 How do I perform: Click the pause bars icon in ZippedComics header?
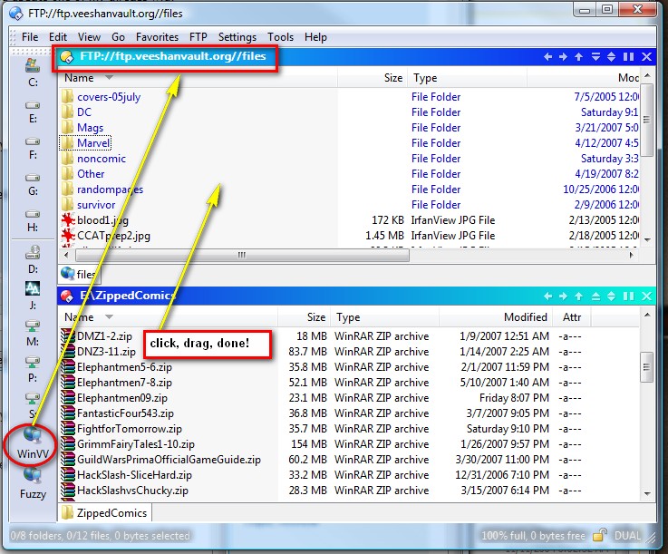(x=628, y=296)
